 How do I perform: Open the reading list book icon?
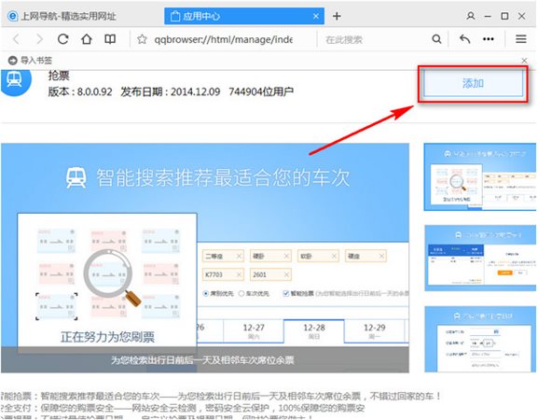point(110,39)
